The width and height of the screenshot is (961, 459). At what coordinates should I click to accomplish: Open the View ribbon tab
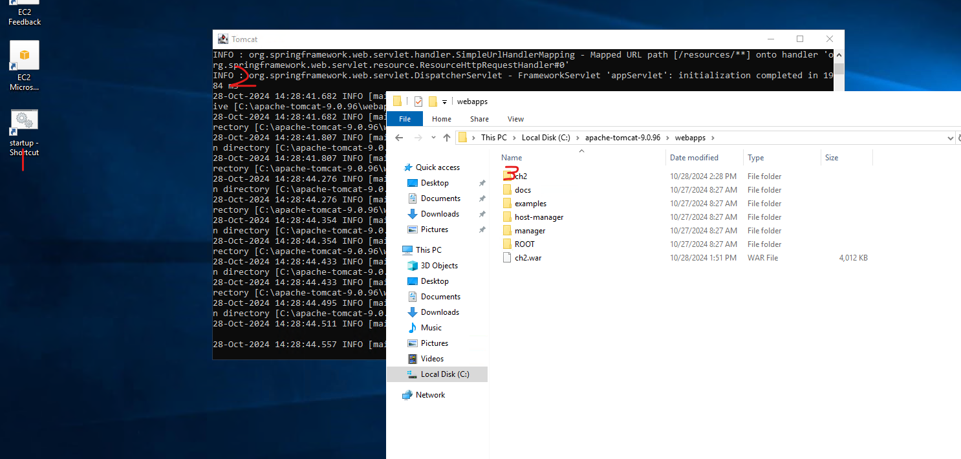pyautogui.click(x=515, y=119)
